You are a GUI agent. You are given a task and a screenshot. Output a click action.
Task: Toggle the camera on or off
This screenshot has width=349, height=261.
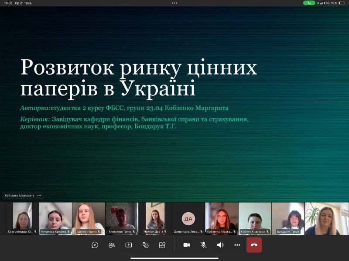[187, 245]
